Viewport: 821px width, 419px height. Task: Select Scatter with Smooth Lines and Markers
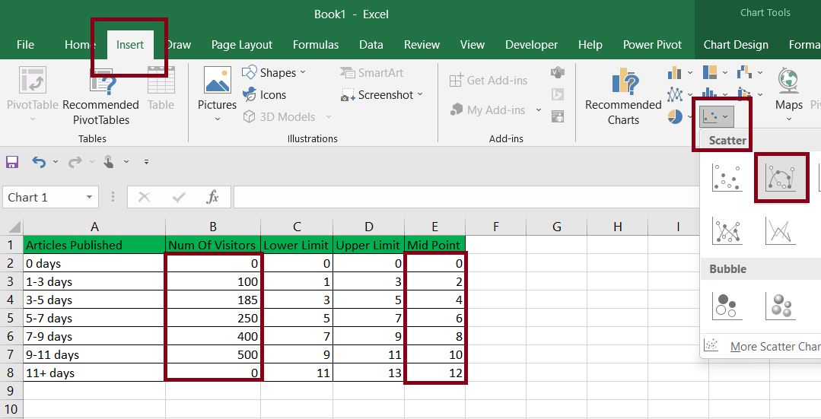pyautogui.click(x=780, y=177)
